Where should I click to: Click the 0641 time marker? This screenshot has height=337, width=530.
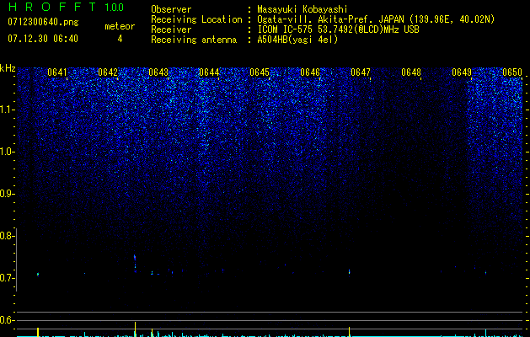[57, 72]
